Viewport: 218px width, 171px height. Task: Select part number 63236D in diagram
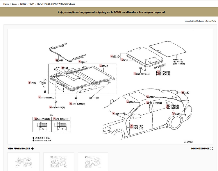(x=185, y=93)
